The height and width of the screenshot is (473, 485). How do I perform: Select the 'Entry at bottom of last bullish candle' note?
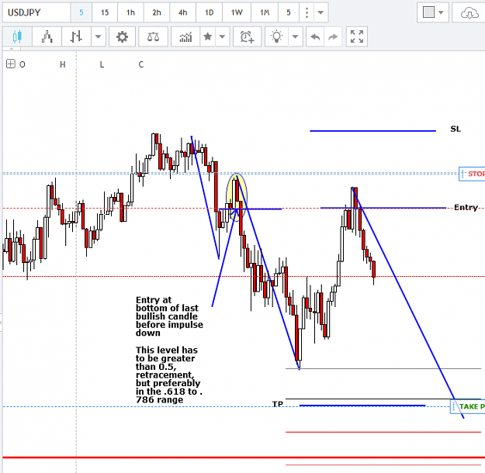click(x=169, y=316)
